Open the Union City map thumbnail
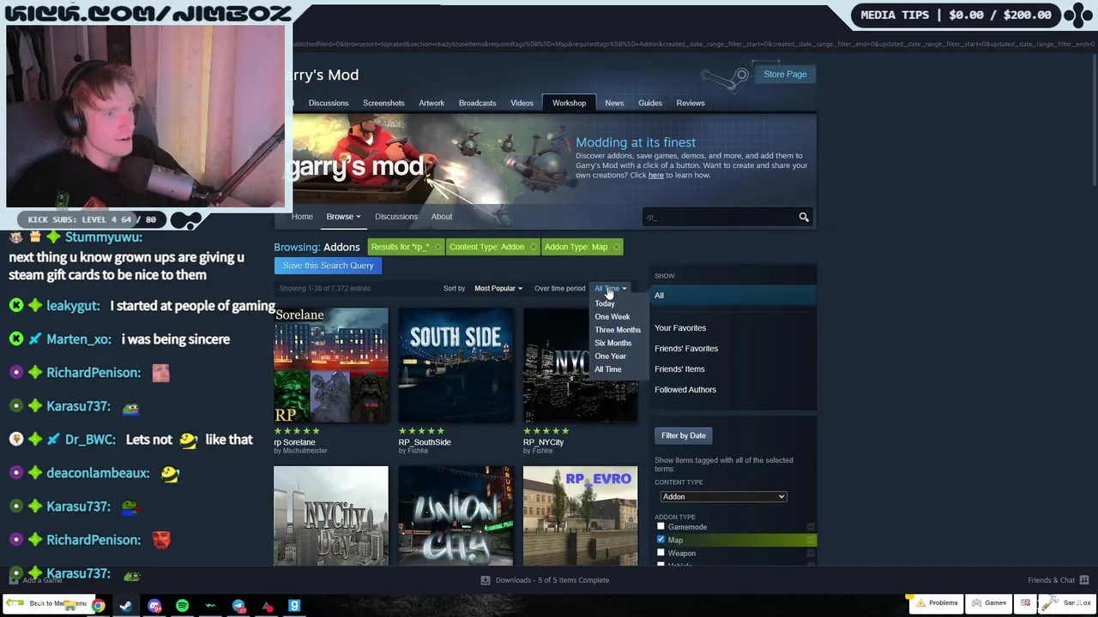The image size is (1098, 617). click(x=455, y=516)
